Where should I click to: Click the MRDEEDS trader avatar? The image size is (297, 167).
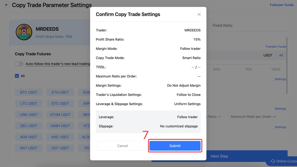pos(24,32)
